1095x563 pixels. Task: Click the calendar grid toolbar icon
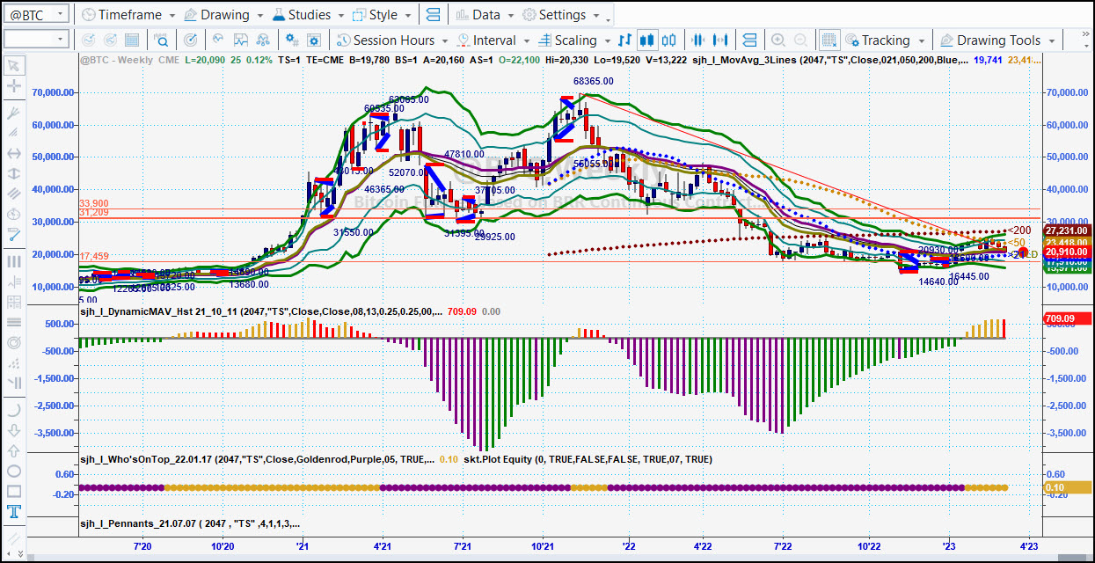point(131,40)
